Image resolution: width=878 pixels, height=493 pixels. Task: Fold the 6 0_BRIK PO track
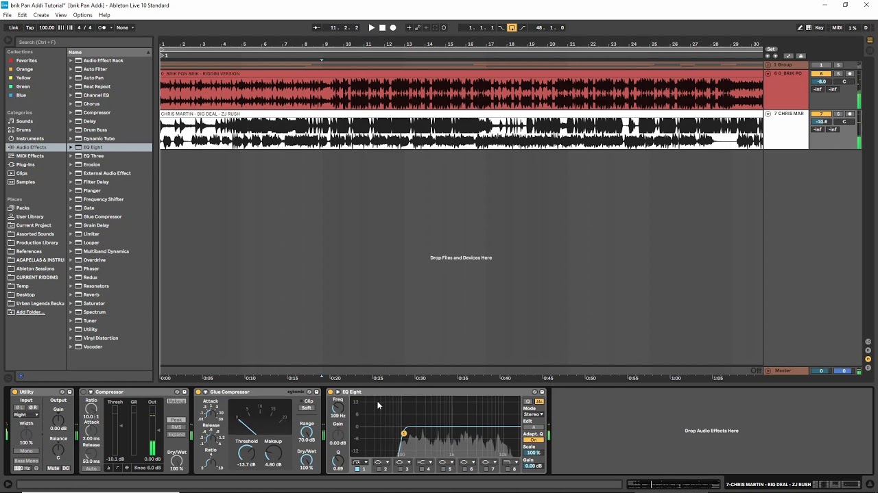[x=768, y=73]
